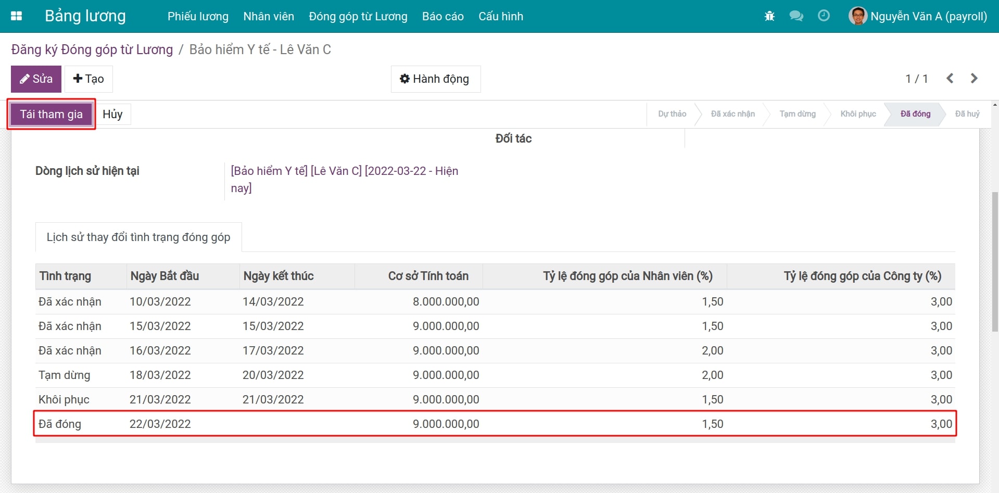The image size is (999, 493).
Task: Sort by Ngày Bắt đầu column header
Action: (x=165, y=276)
